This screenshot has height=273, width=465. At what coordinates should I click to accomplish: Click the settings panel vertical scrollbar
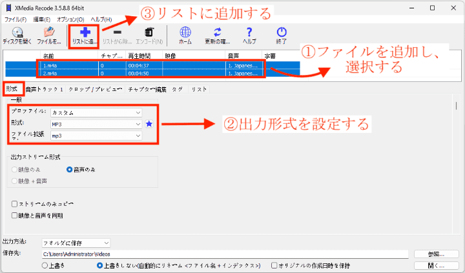(x=456, y=106)
